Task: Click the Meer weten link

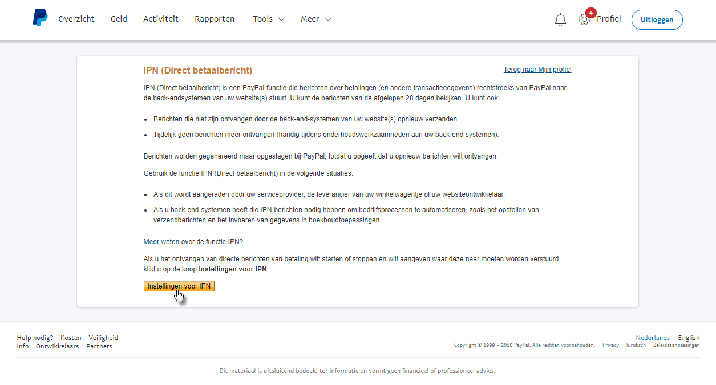Action: pyautogui.click(x=161, y=242)
